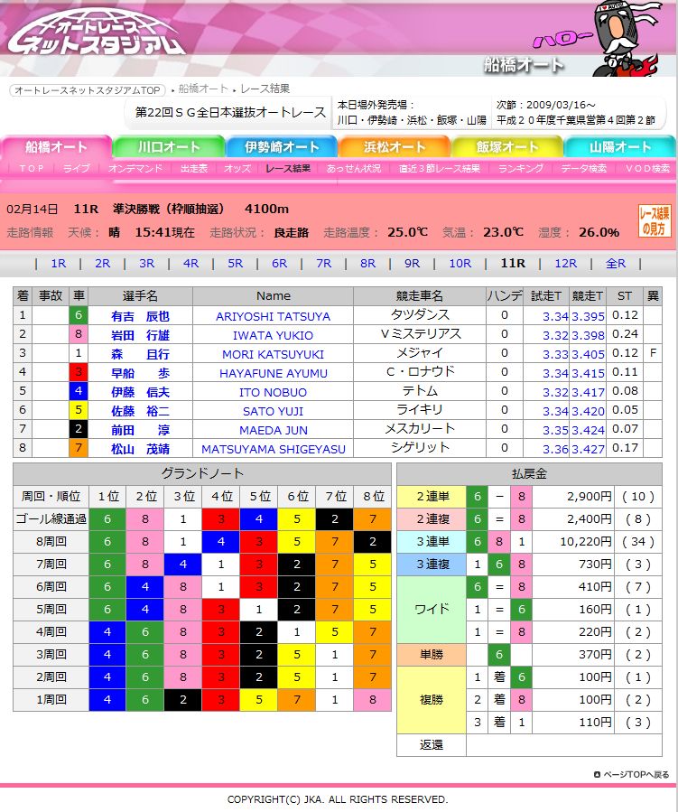This screenshot has height=812, width=678.
Task: Select the 船橋オート tab
Action: pyautogui.click(x=56, y=146)
